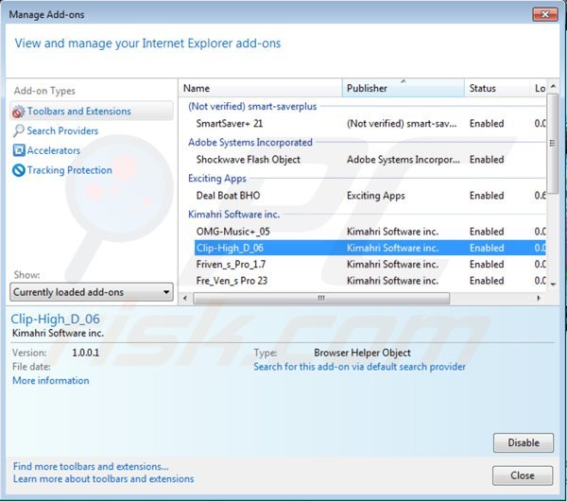Select Shockwave Flash Object in list
The image size is (567, 501).
click(248, 160)
